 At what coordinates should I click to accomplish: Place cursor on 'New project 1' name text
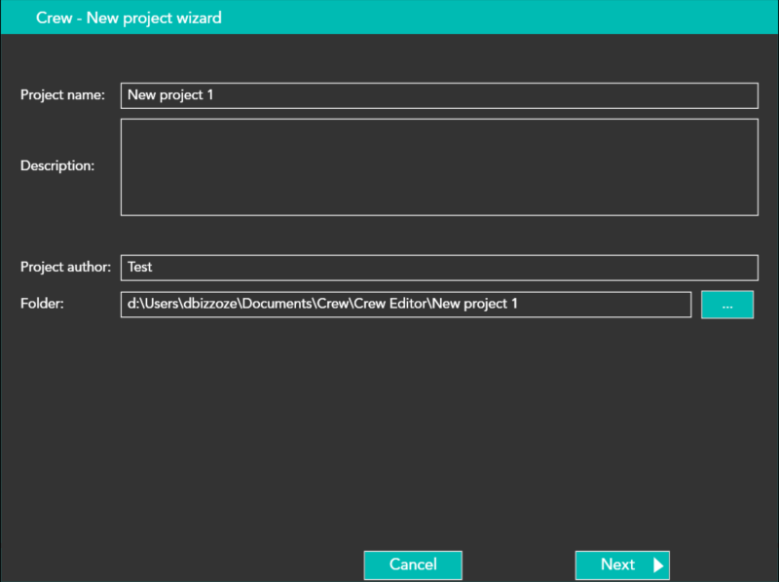click(x=170, y=95)
